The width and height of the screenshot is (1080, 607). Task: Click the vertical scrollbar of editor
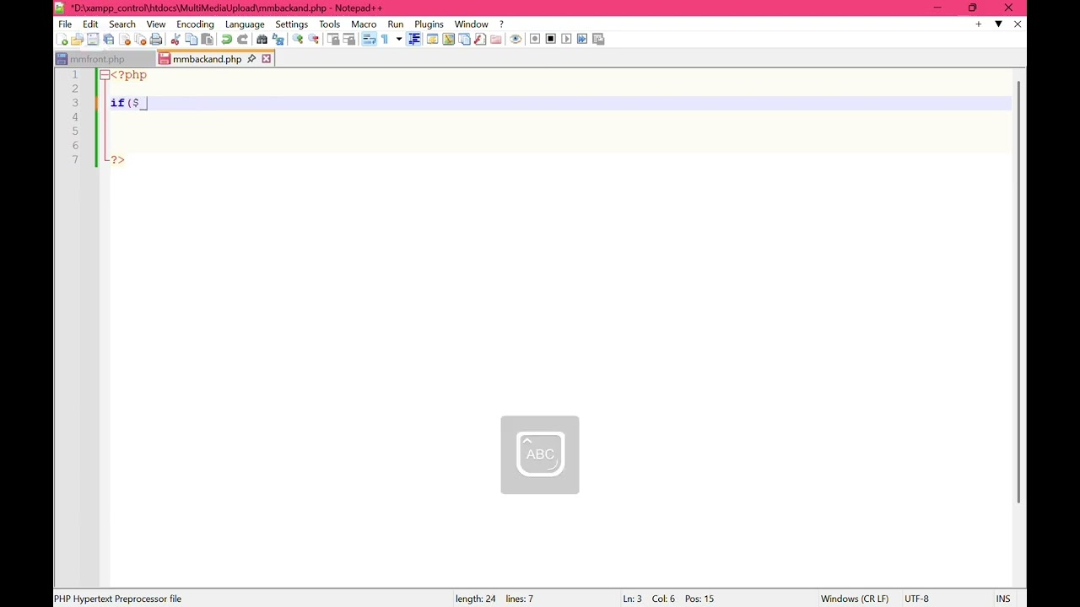tap(1018, 291)
